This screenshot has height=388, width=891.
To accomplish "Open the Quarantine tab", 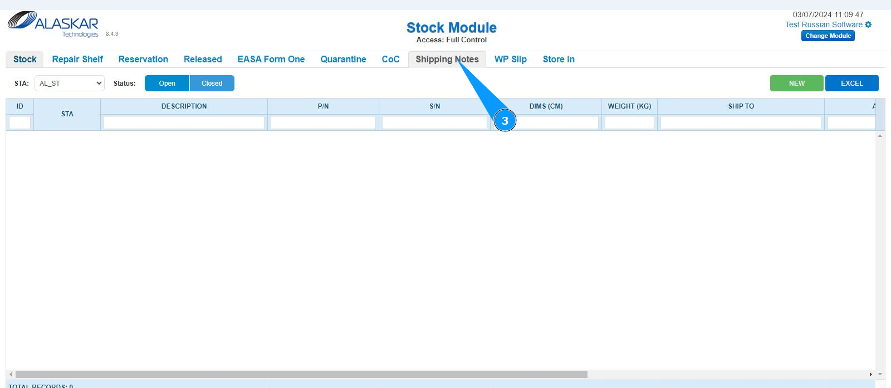I will pyautogui.click(x=343, y=60).
